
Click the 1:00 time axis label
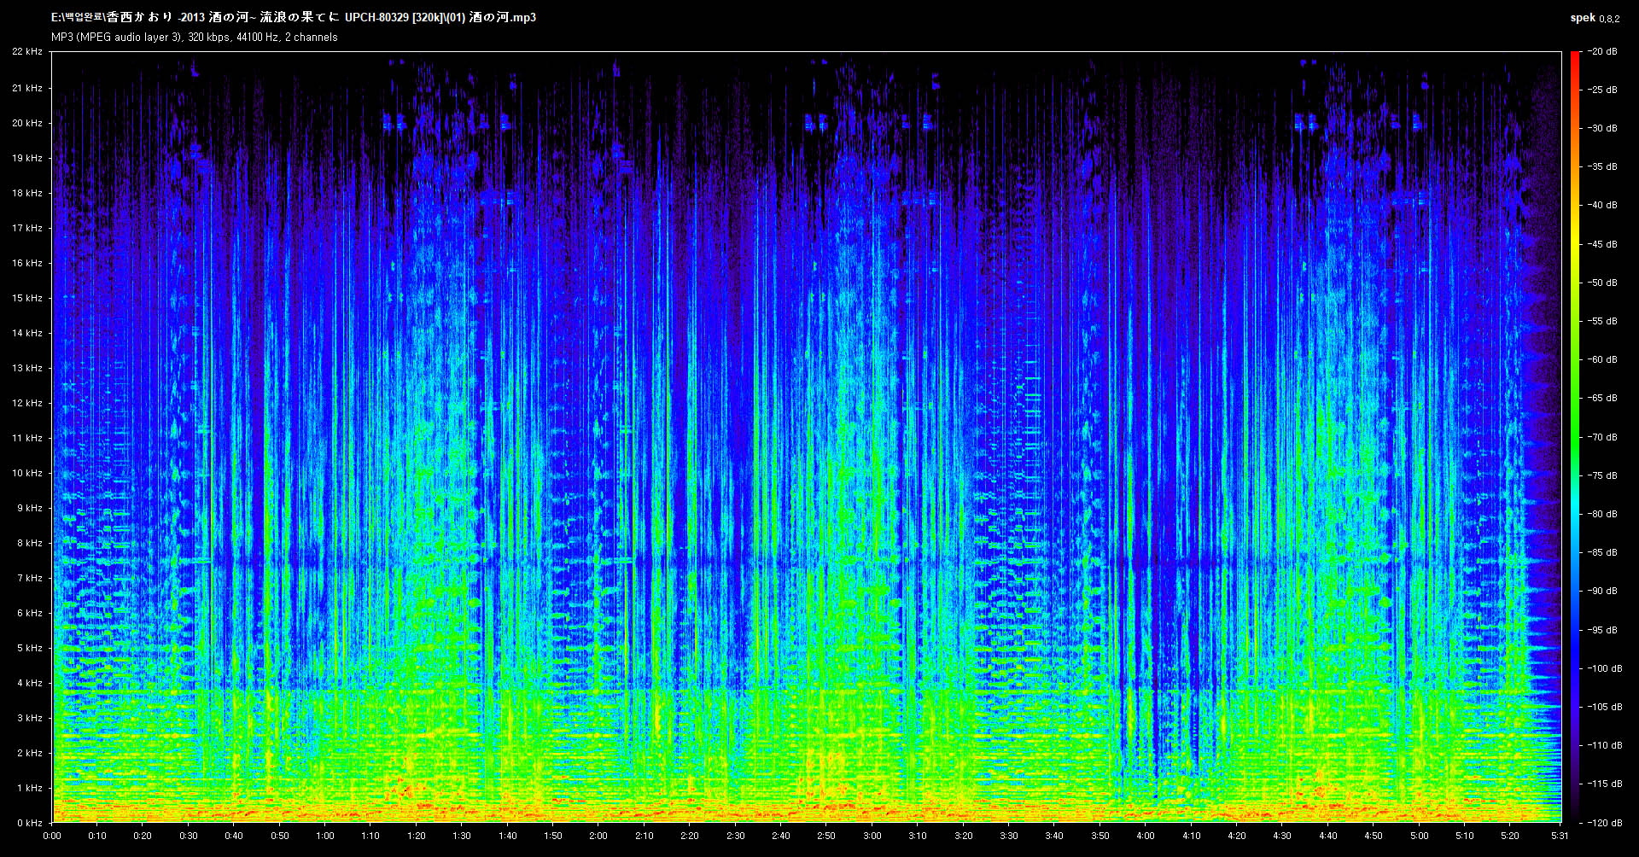[325, 836]
